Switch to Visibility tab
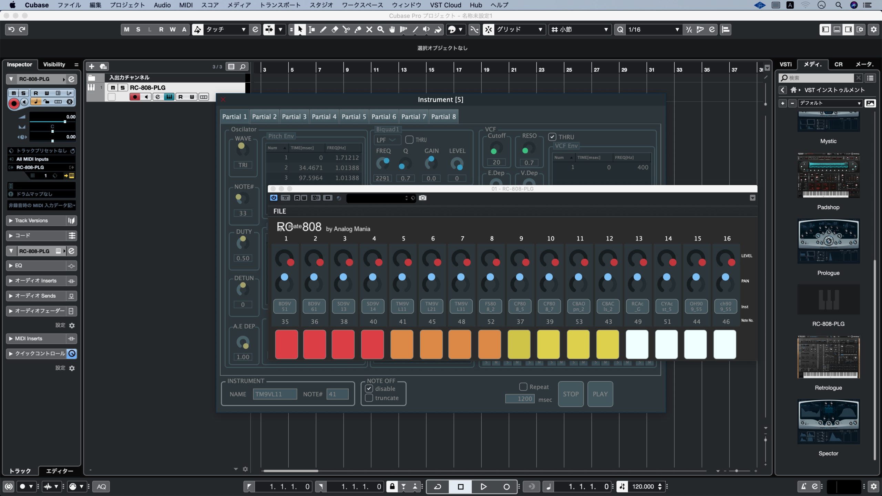This screenshot has width=882, height=496. (x=54, y=64)
